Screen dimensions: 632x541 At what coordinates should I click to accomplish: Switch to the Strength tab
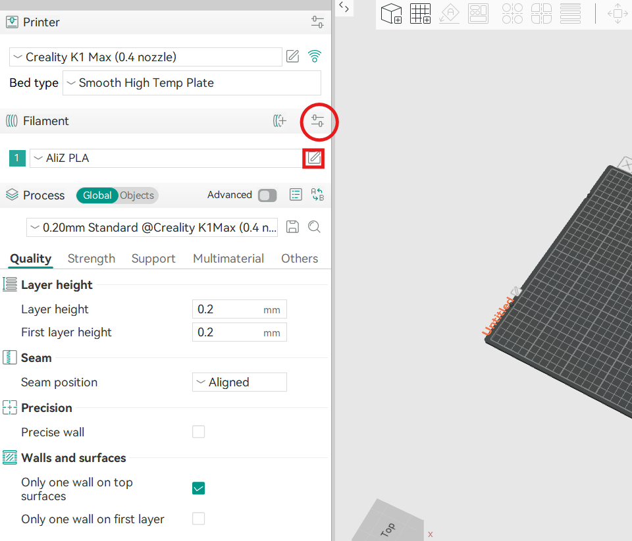coord(92,258)
